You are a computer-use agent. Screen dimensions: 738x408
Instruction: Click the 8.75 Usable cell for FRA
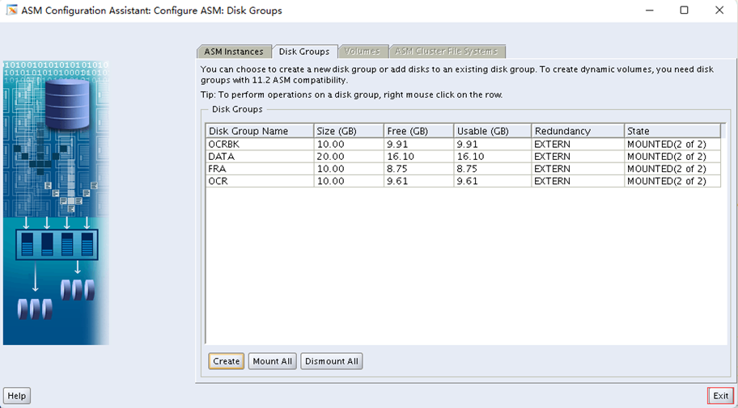492,169
